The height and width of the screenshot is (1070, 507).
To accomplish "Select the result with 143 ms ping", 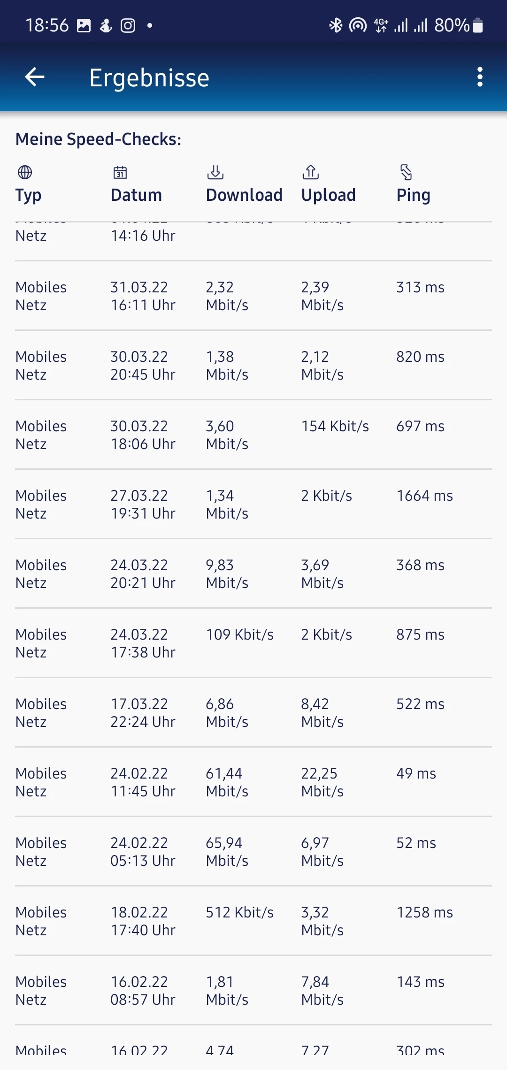I will point(253,991).
